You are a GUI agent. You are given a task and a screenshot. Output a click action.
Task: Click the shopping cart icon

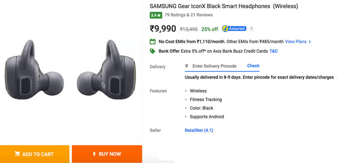17,154
